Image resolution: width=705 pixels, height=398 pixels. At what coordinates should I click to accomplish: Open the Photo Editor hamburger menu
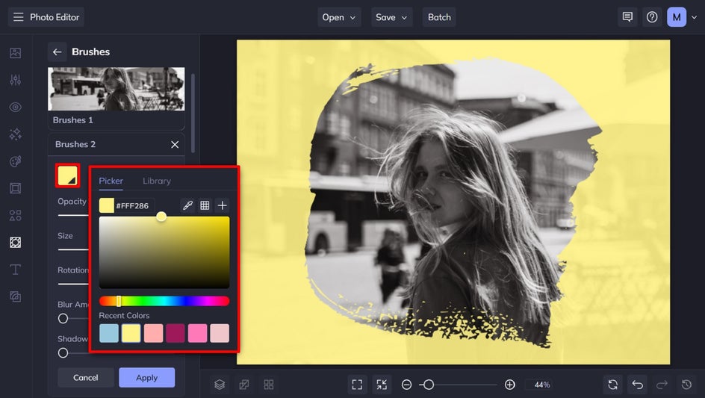(x=19, y=17)
